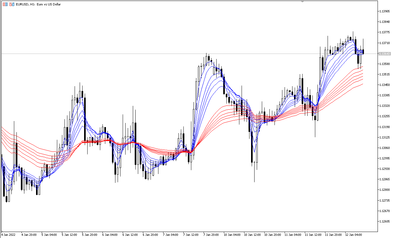Viewport: 394px width, 238px height.
Task: Select the 11 Jan 12:00 time label
Action: tap(312, 235)
